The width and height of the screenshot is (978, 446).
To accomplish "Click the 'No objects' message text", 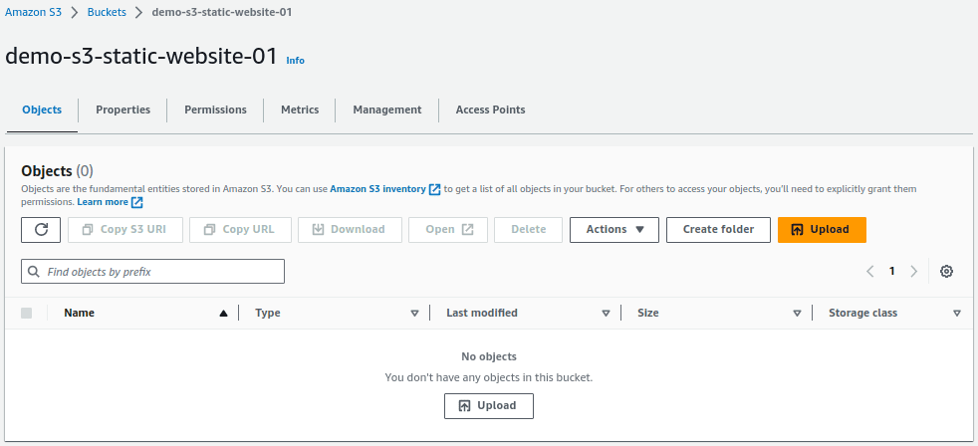I will coord(489,356).
